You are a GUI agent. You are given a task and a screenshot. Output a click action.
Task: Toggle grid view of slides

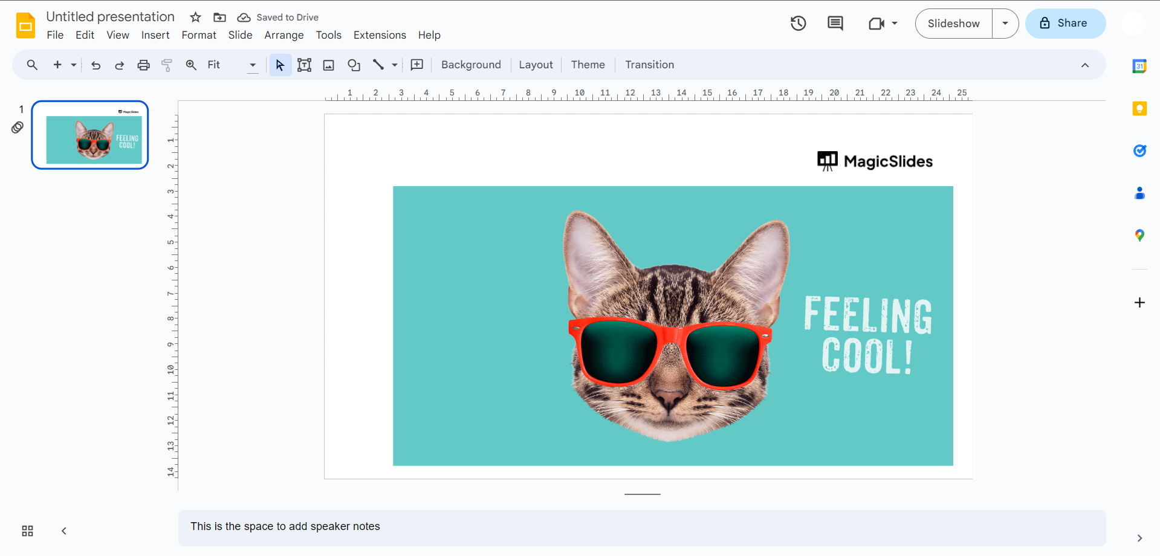point(27,531)
